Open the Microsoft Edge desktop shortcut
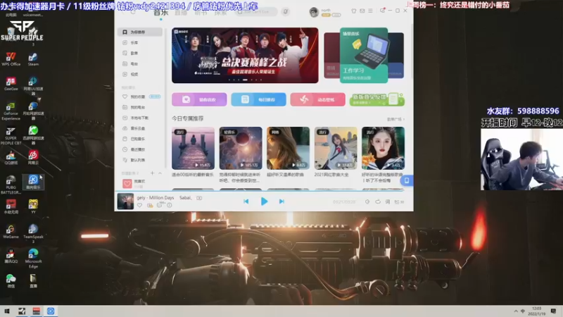This screenshot has height=317, width=563. pyautogui.click(x=33, y=259)
